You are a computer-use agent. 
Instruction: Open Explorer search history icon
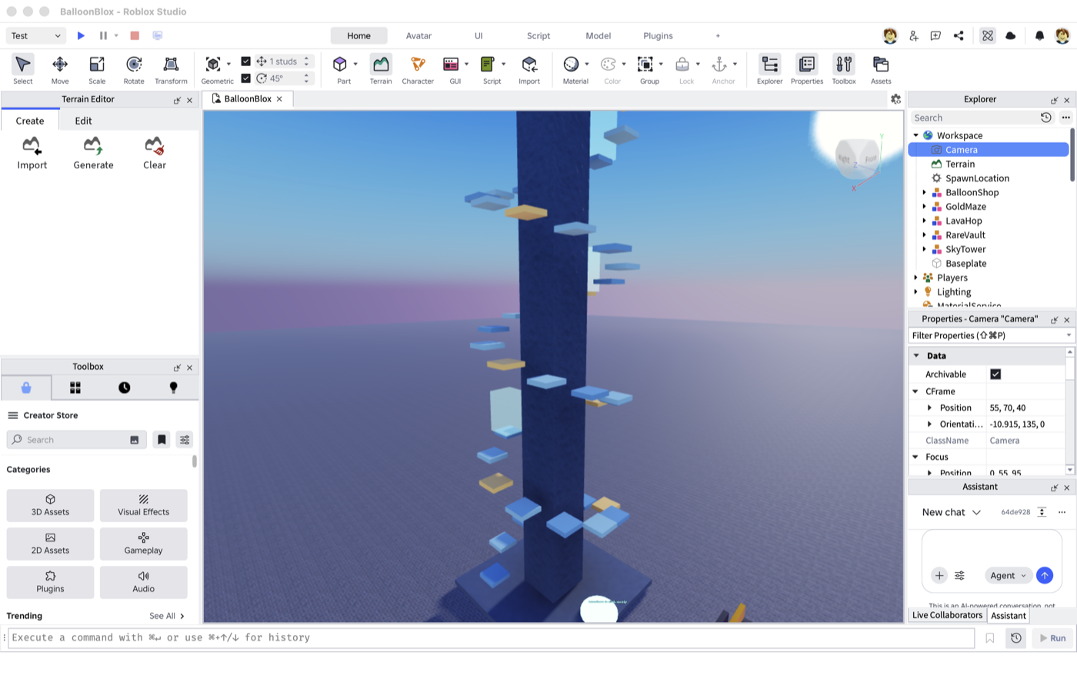pyautogui.click(x=1046, y=118)
